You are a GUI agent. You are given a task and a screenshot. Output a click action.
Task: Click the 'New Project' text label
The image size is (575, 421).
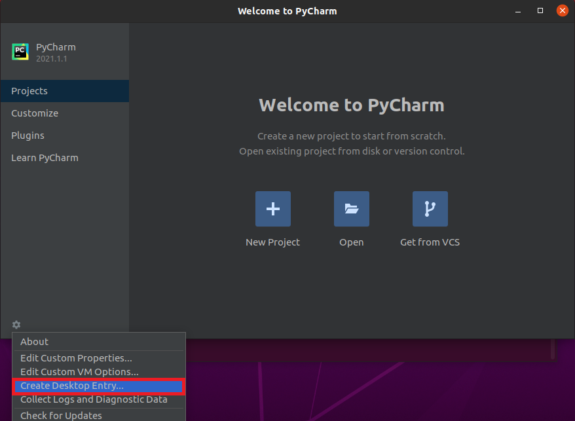pyautogui.click(x=272, y=242)
